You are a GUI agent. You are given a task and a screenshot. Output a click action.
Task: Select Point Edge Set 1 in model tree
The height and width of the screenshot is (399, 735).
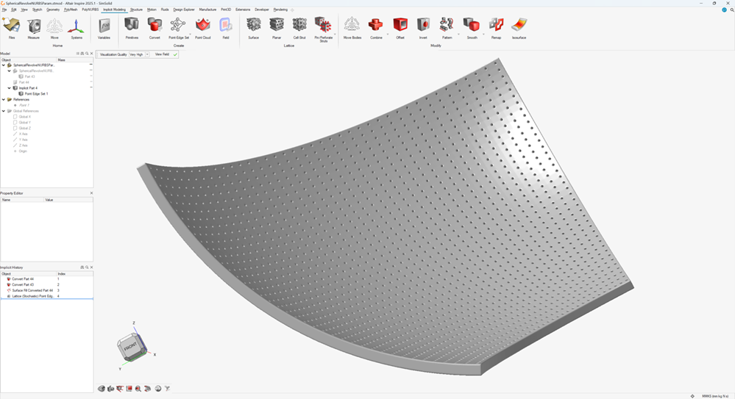click(x=36, y=94)
